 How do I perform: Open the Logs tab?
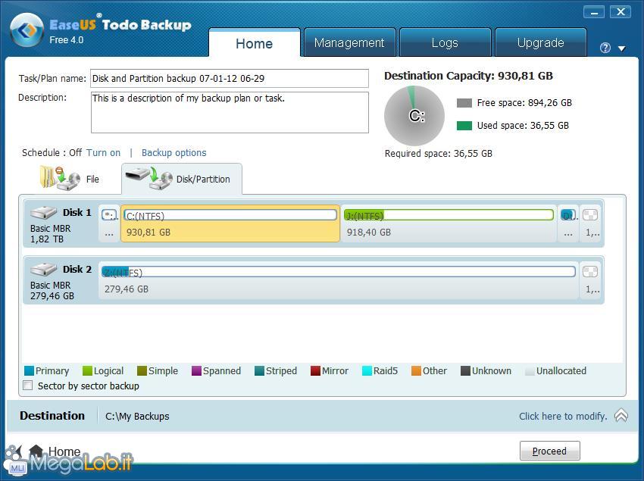445,43
